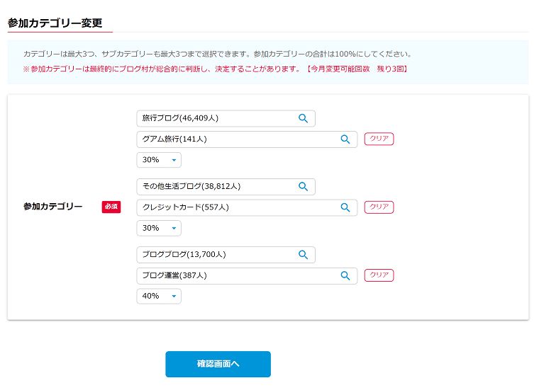539x390 pixels.
Task: Click search icon in ブログ運営 field
Action: pyautogui.click(x=345, y=275)
